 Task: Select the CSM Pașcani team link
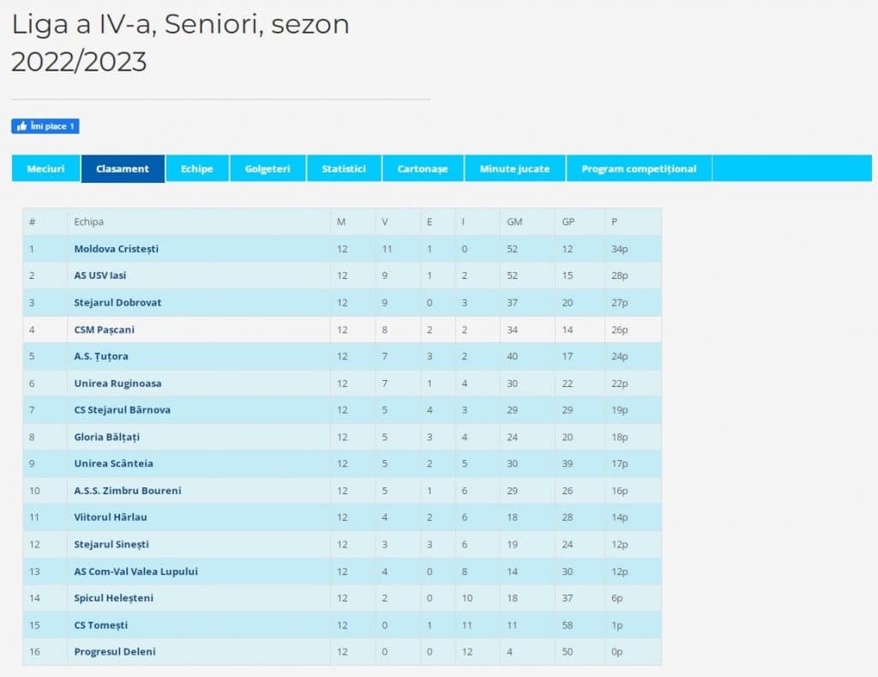(x=105, y=329)
